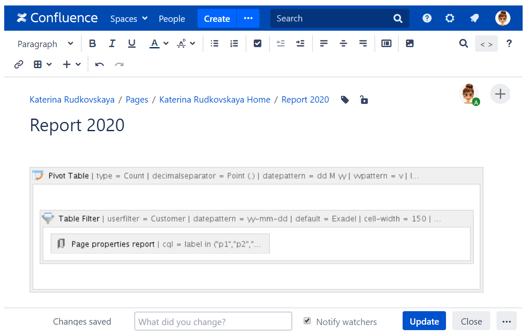Click the insert link icon
The height and width of the screenshot is (336, 526).
coord(19,64)
